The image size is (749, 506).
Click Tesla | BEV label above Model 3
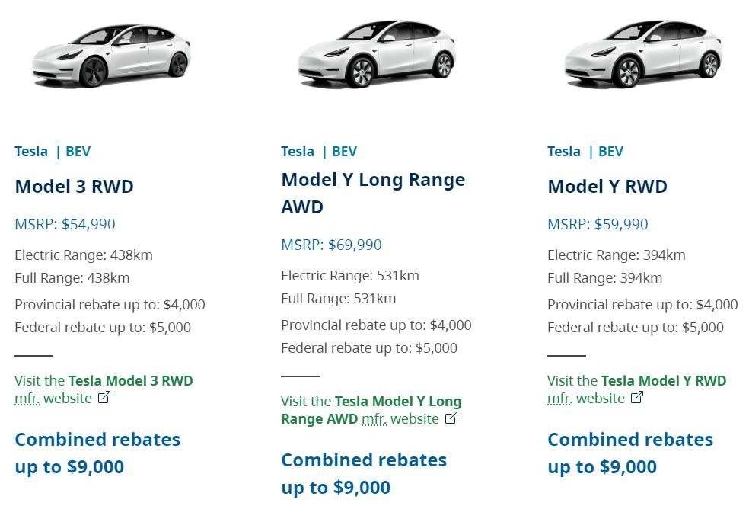[53, 152]
